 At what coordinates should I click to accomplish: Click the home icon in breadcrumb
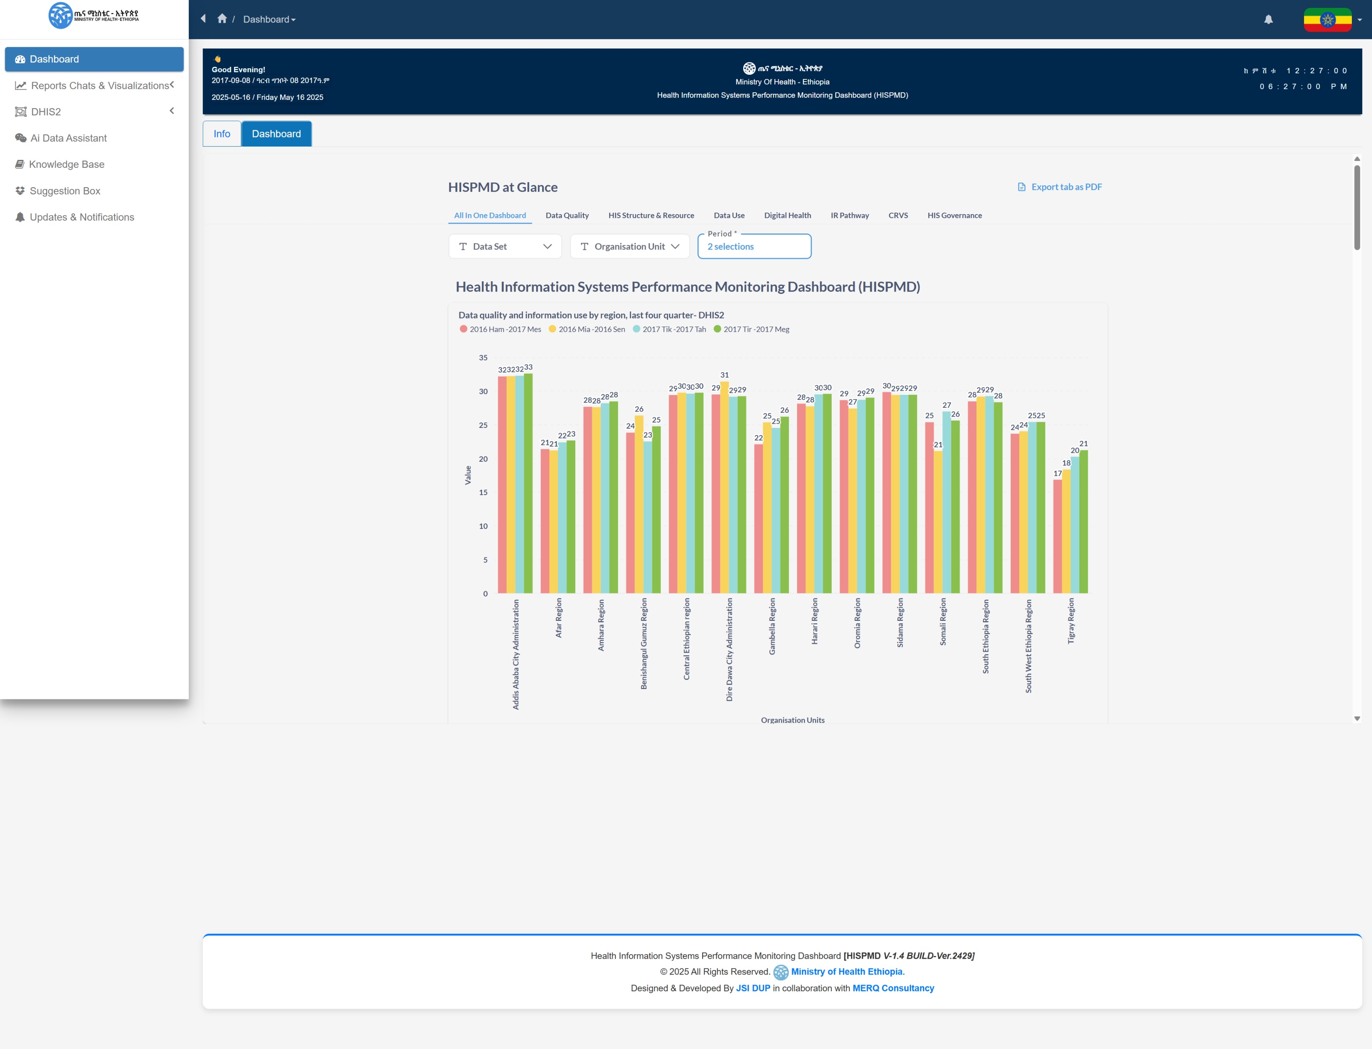click(222, 19)
